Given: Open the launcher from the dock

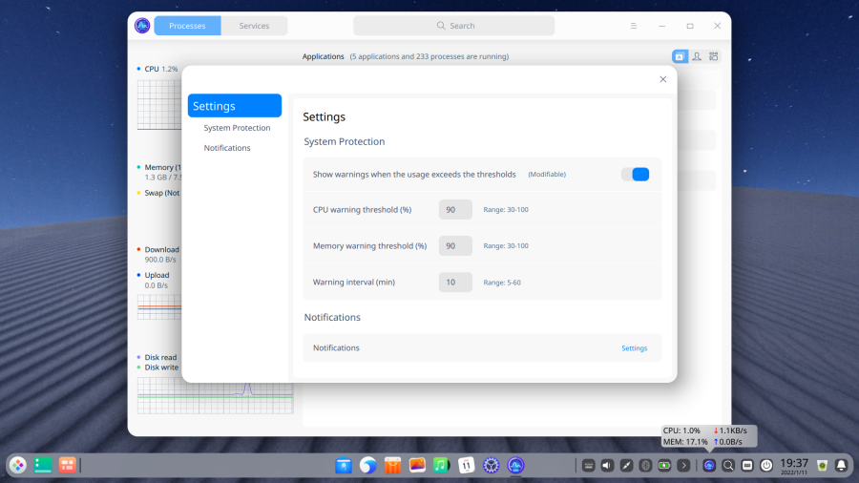Looking at the screenshot, I should pyautogui.click(x=18, y=466).
